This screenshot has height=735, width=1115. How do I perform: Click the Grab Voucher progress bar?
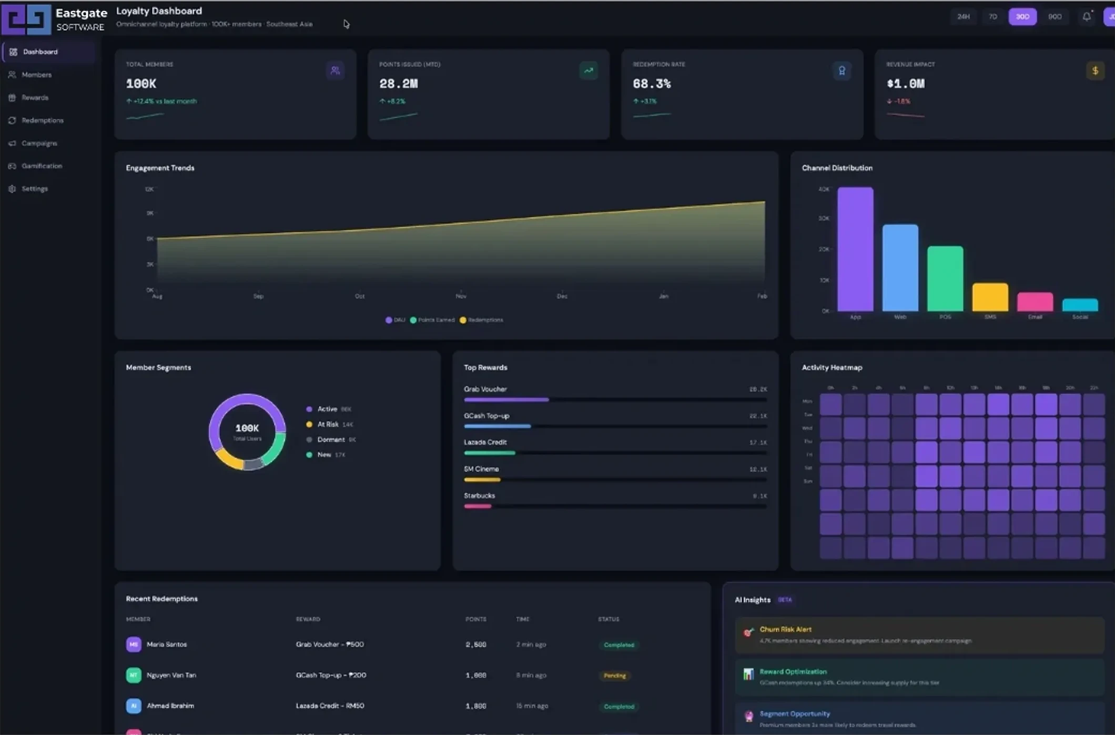click(615, 400)
